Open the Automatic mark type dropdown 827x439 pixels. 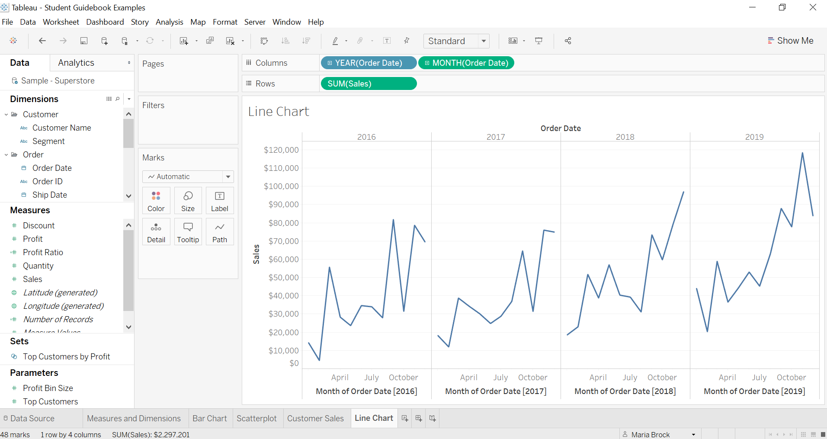[x=228, y=176]
